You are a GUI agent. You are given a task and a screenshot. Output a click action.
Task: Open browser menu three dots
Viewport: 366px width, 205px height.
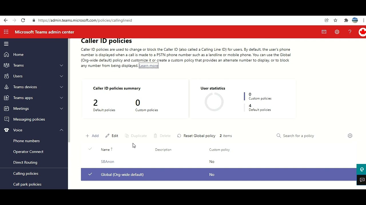(x=364, y=20)
